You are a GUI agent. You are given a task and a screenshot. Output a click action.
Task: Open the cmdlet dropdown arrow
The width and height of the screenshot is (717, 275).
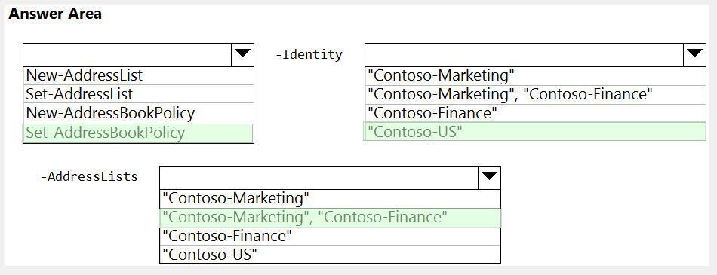pyautogui.click(x=242, y=55)
